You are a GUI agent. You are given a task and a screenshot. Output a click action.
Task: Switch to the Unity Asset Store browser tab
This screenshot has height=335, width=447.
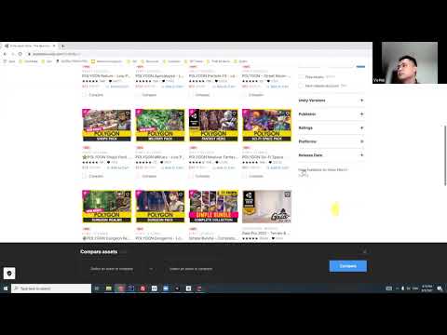click(x=31, y=46)
